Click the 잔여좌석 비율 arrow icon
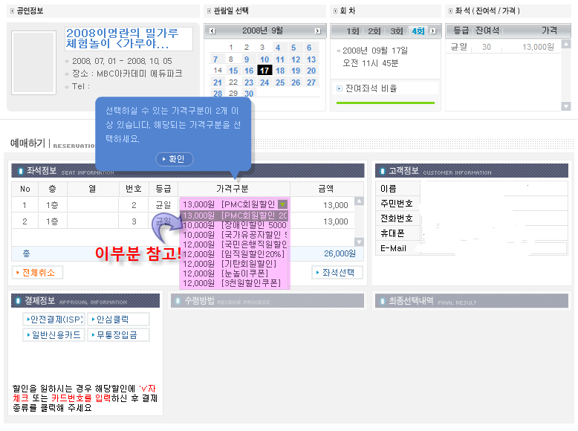The height and width of the screenshot is (431, 578). (340, 88)
